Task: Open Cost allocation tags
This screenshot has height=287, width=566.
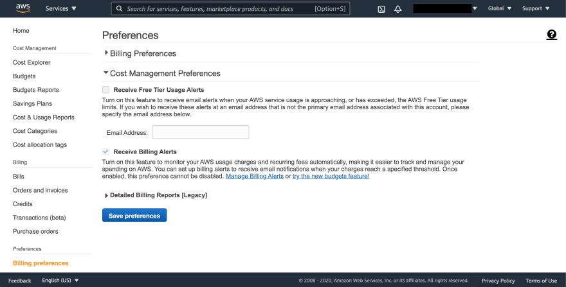Action: pyautogui.click(x=40, y=144)
